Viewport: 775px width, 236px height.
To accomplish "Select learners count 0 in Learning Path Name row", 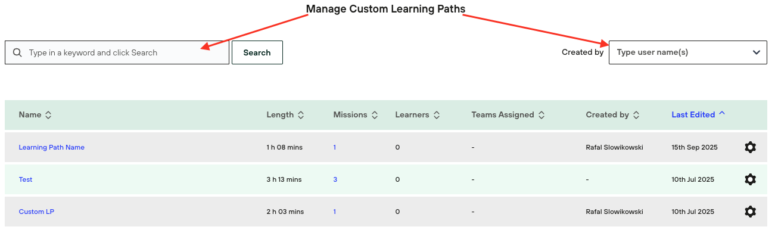I will [x=397, y=147].
